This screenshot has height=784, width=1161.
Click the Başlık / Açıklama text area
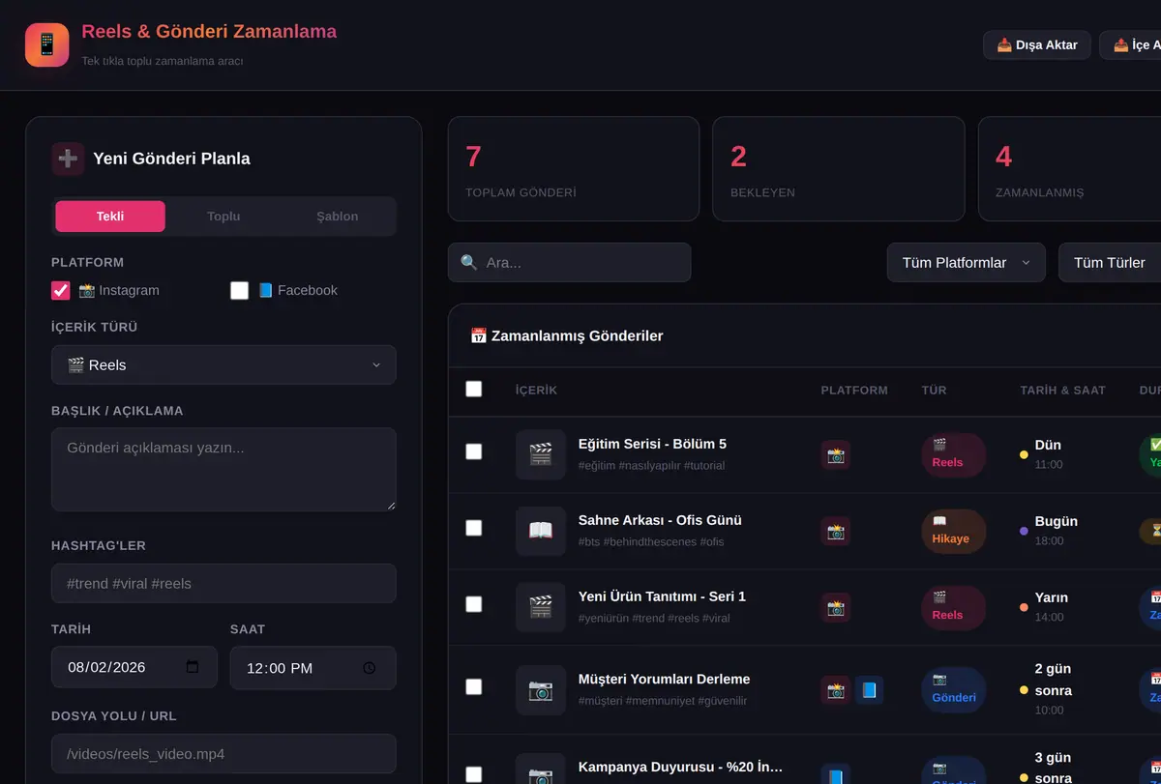tap(223, 470)
